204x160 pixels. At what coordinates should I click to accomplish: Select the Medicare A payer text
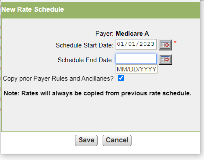point(132,34)
